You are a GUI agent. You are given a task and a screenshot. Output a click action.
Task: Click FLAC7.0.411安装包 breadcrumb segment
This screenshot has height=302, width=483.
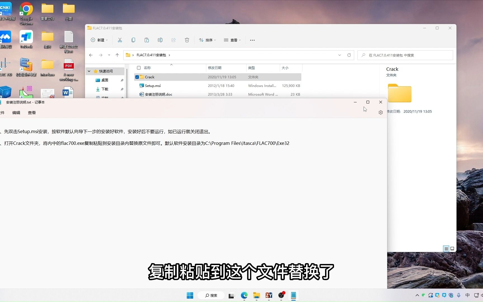151,55
